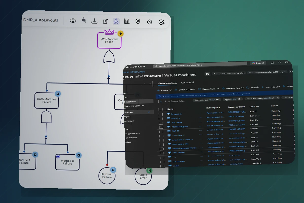The image size is (304, 203).
Task: Tick the checkbox for BRCTemps row
Action: click(x=161, y=123)
